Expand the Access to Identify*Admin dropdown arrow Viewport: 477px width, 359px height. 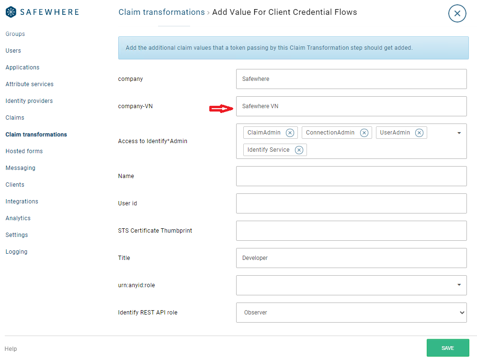coord(459,133)
